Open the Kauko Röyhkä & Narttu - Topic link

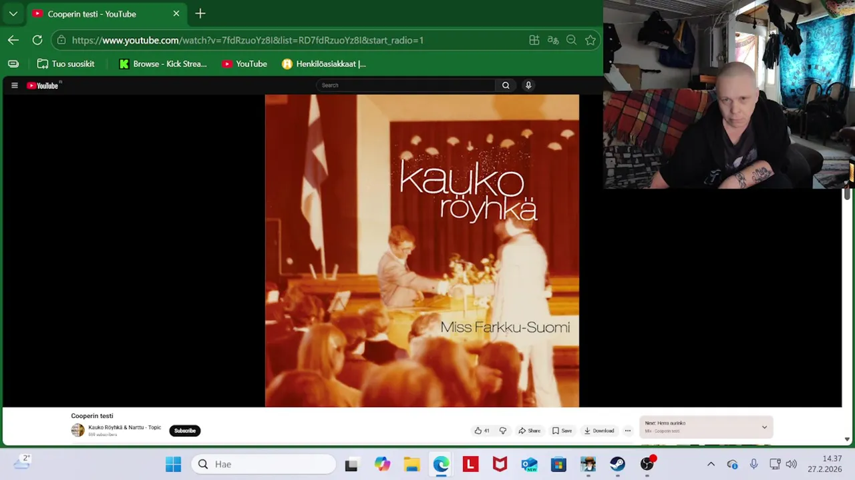(x=125, y=427)
